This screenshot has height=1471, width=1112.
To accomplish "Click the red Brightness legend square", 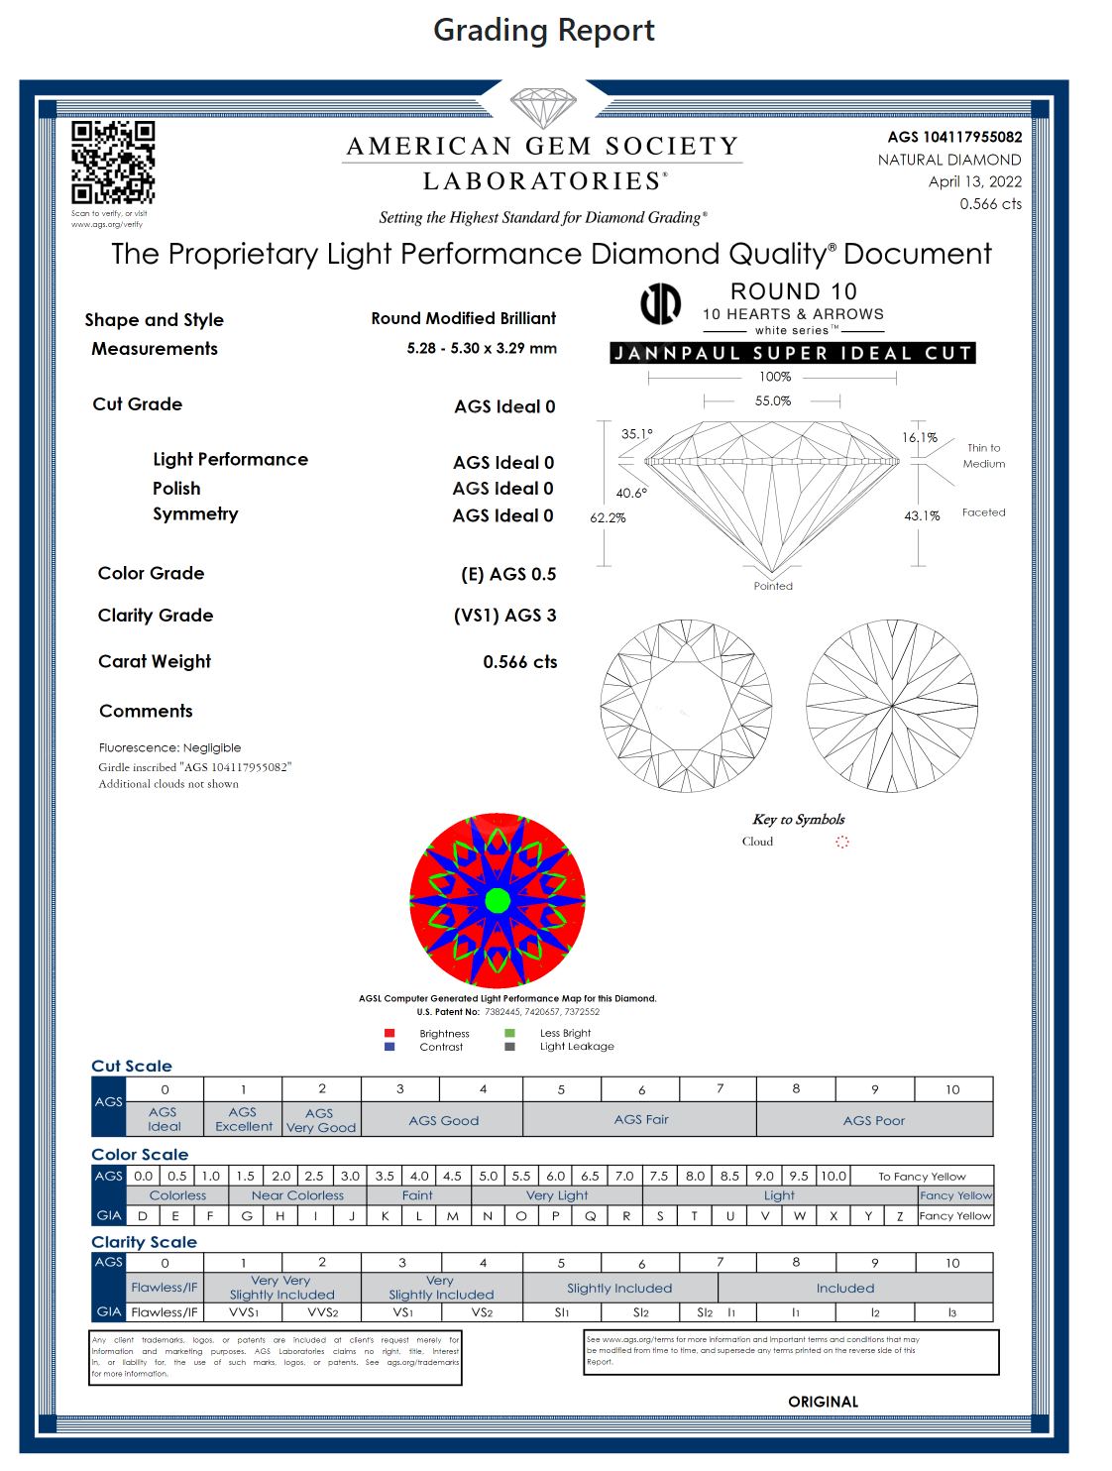I will click(x=389, y=1033).
